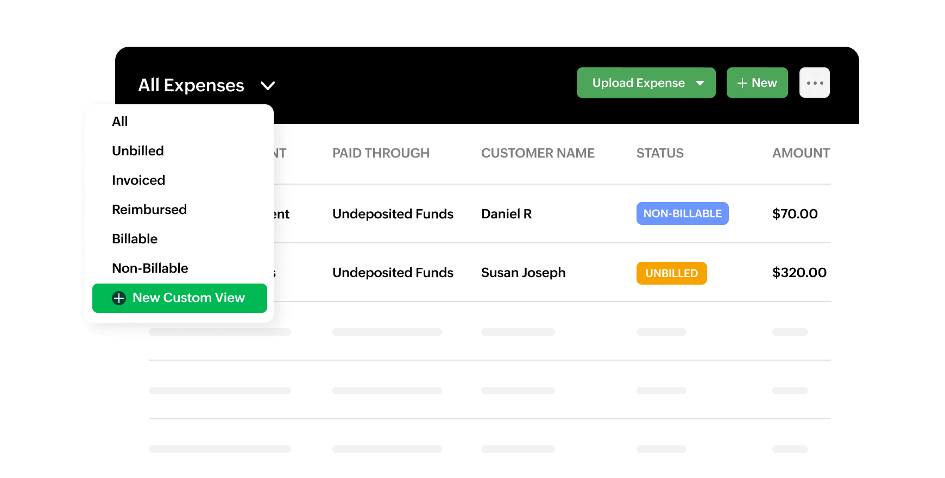Filter expenses by Invoiced
This screenshot has height=478, width=945.
[138, 180]
